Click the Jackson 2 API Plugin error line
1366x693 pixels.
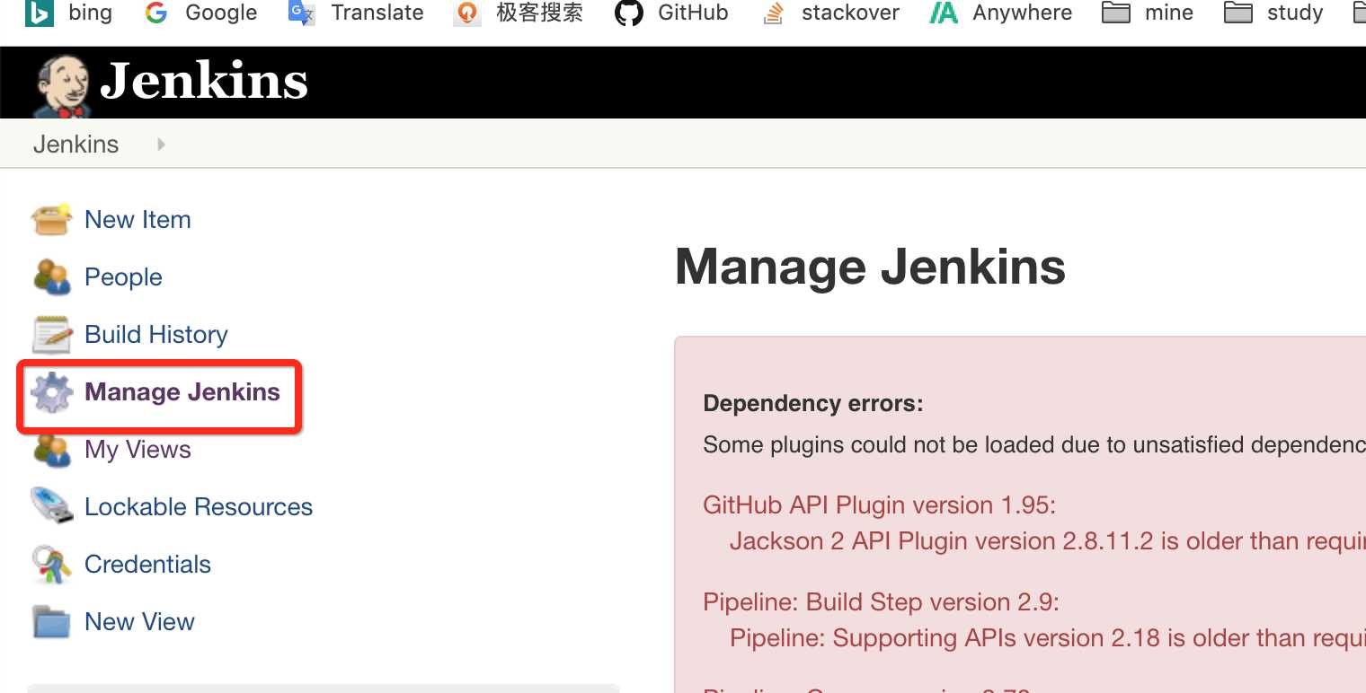tap(1048, 541)
